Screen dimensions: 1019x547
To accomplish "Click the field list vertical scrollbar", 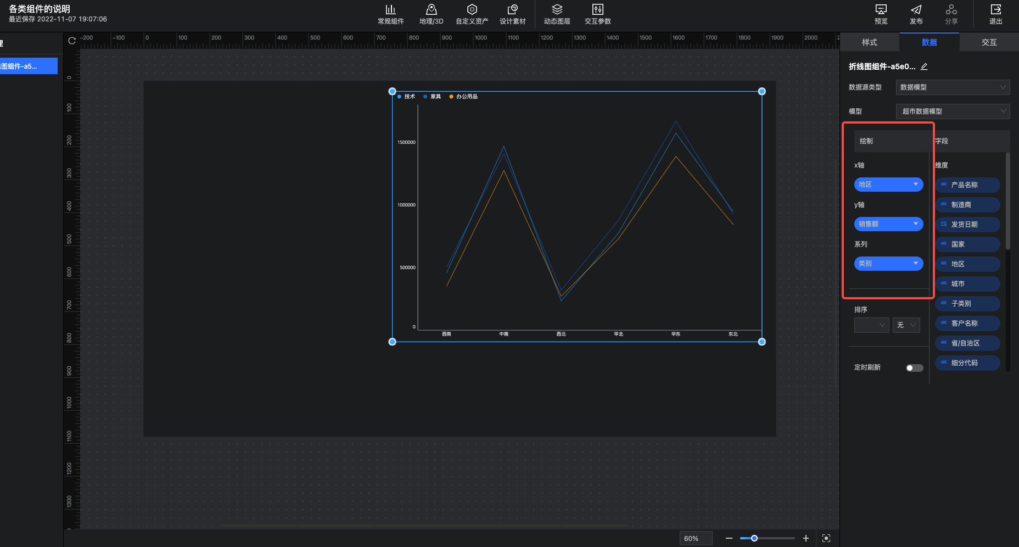I will tap(1007, 201).
